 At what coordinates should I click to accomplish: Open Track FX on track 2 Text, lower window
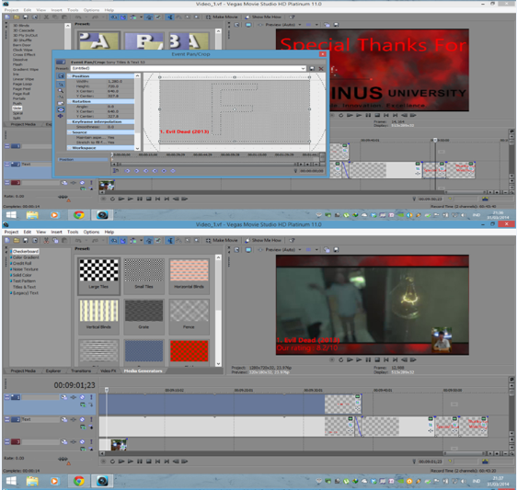(74, 419)
